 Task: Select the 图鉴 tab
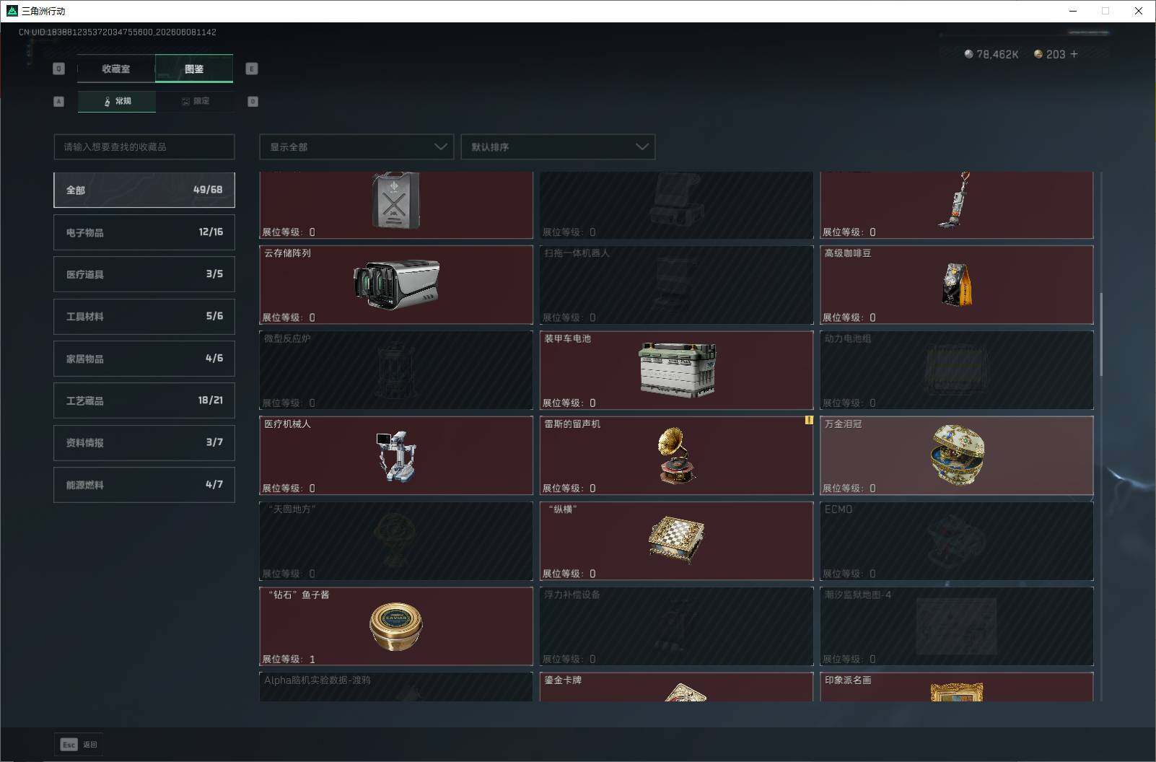pos(194,69)
